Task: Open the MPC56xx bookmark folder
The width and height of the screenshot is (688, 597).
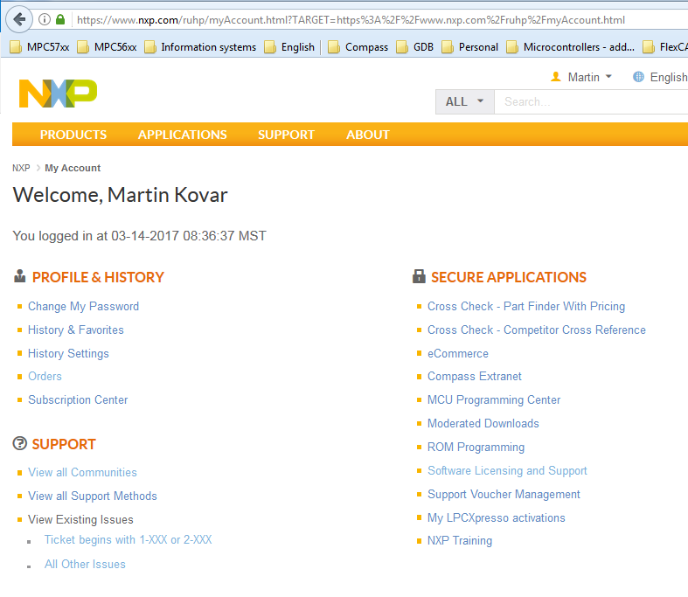Action: coord(107,47)
